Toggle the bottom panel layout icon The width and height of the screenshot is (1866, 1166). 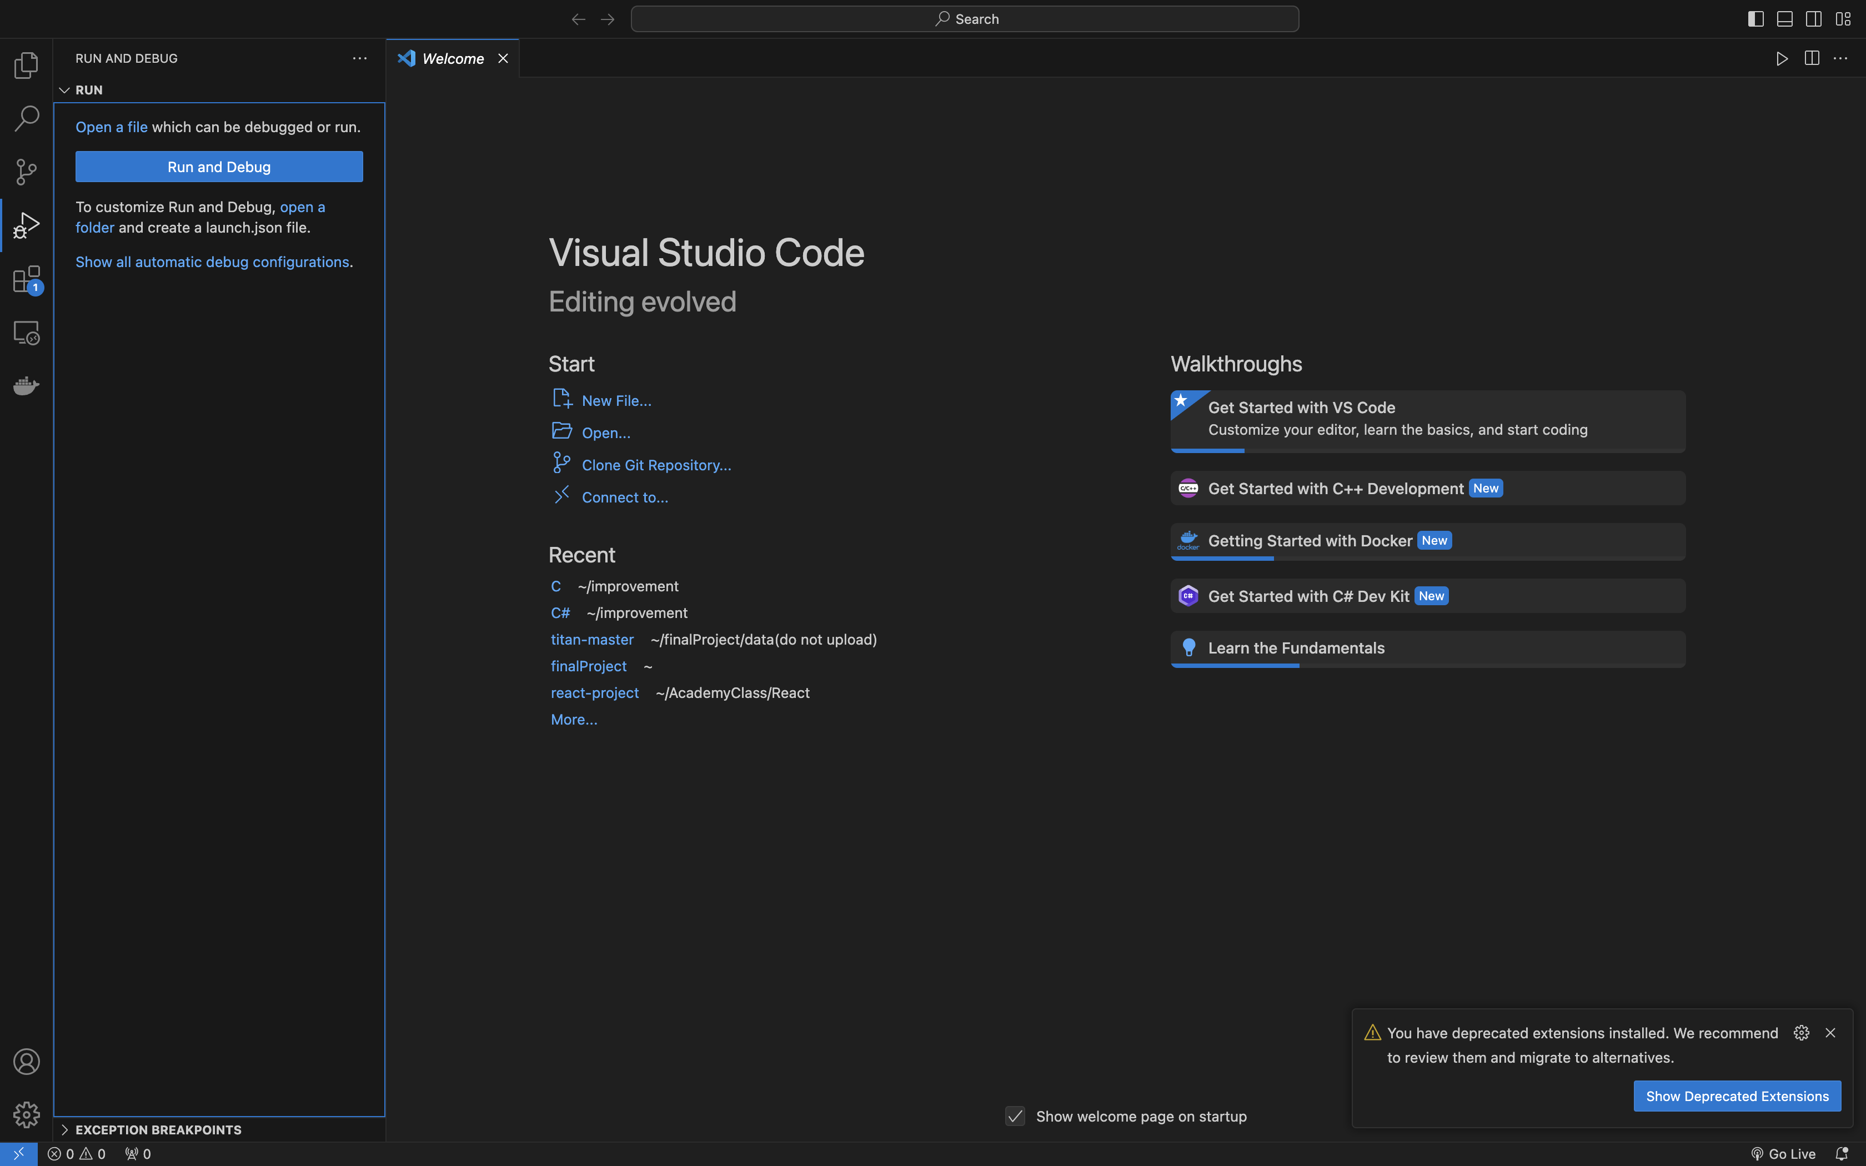click(x=1785, y=19)
